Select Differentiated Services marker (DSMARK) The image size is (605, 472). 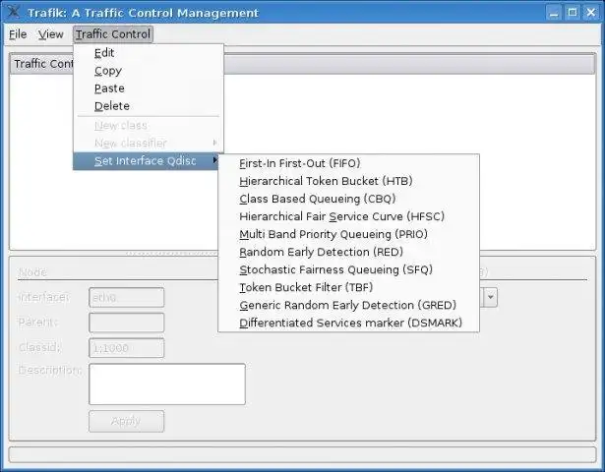click(349, 324)
